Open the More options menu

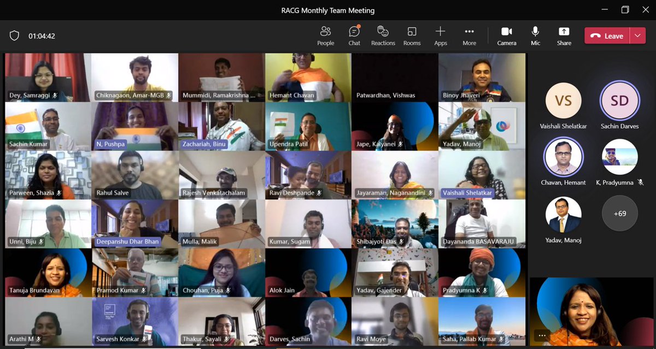pyautogui.click(x=469, y=36)
